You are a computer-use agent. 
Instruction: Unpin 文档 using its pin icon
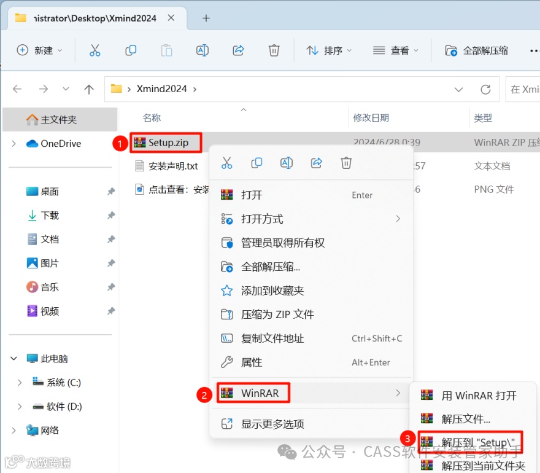111,239
